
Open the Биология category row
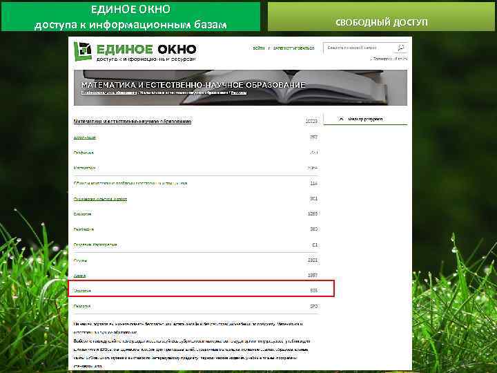[195, 214]
